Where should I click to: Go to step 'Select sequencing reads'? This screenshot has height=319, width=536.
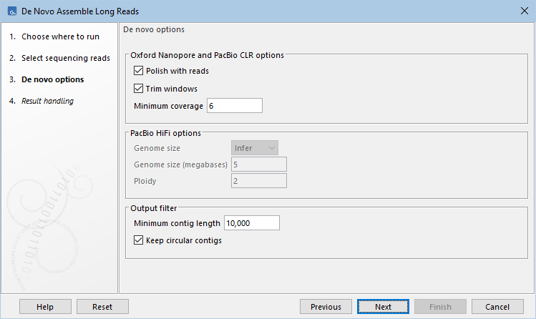click(x=65, y=58)
